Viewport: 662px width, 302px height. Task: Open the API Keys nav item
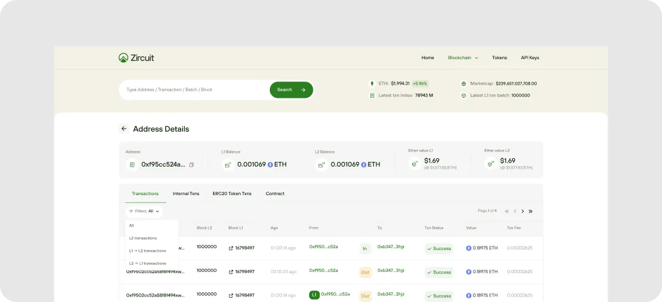(x=530, y=58)
